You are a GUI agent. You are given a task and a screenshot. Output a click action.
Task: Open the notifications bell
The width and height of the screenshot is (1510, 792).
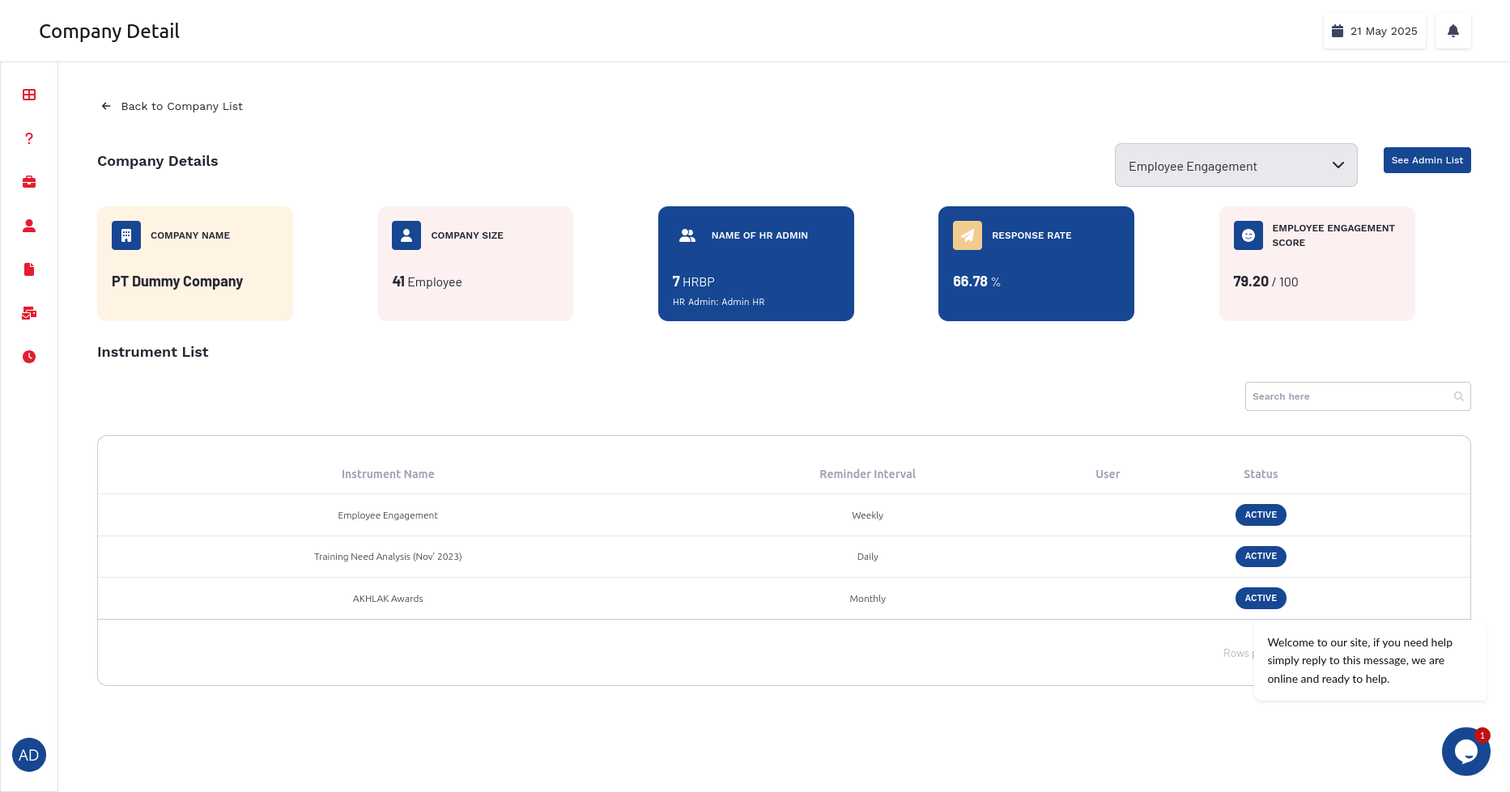(1453, 31)
